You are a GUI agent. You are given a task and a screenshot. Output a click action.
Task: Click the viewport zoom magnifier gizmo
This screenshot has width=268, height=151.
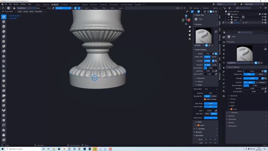190,27
